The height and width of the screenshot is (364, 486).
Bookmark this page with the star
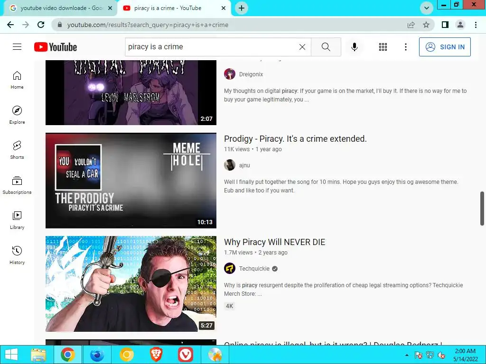point(426,25)
